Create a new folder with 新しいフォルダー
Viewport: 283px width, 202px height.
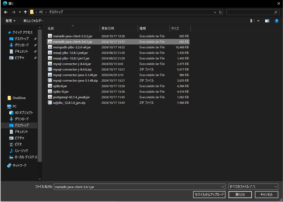[33, 21]
